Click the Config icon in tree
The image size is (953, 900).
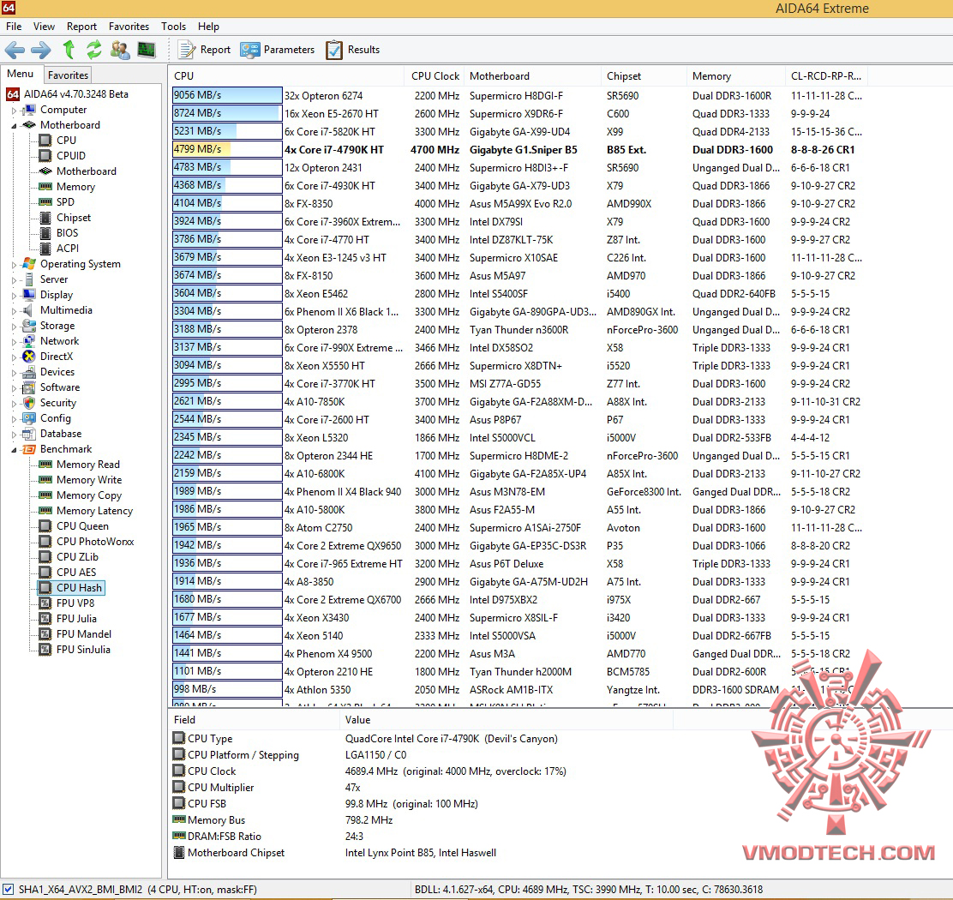pyautogui.click(x=29, y=418)
